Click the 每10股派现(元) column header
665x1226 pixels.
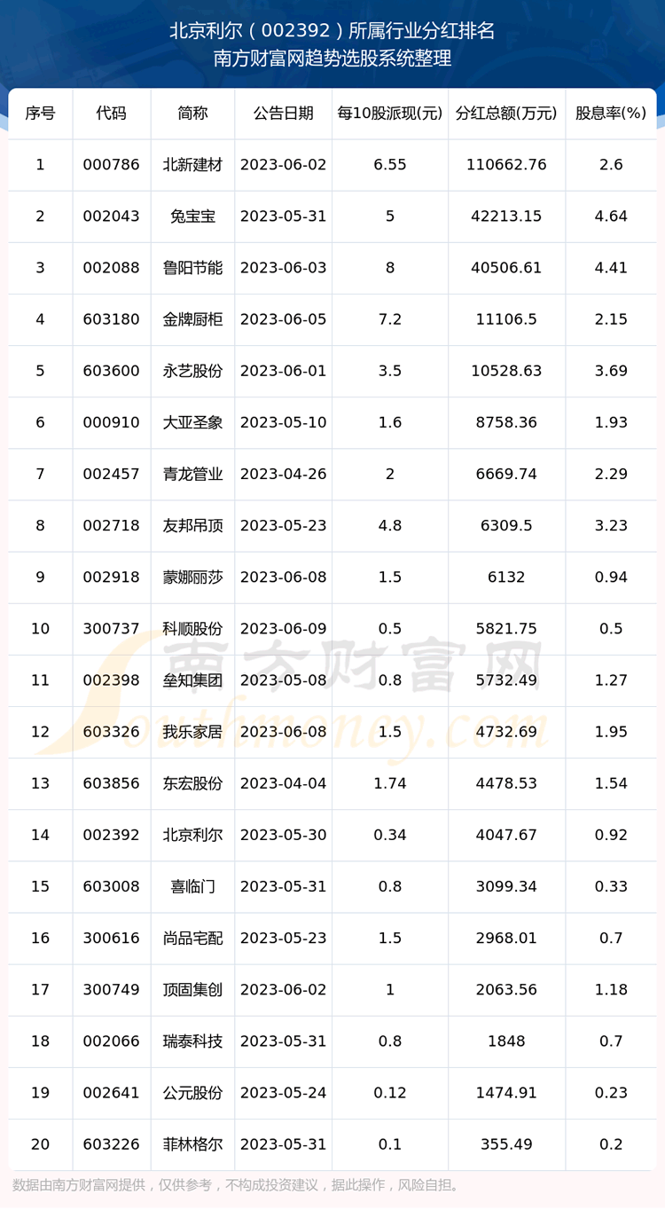[x=389, y=114]
